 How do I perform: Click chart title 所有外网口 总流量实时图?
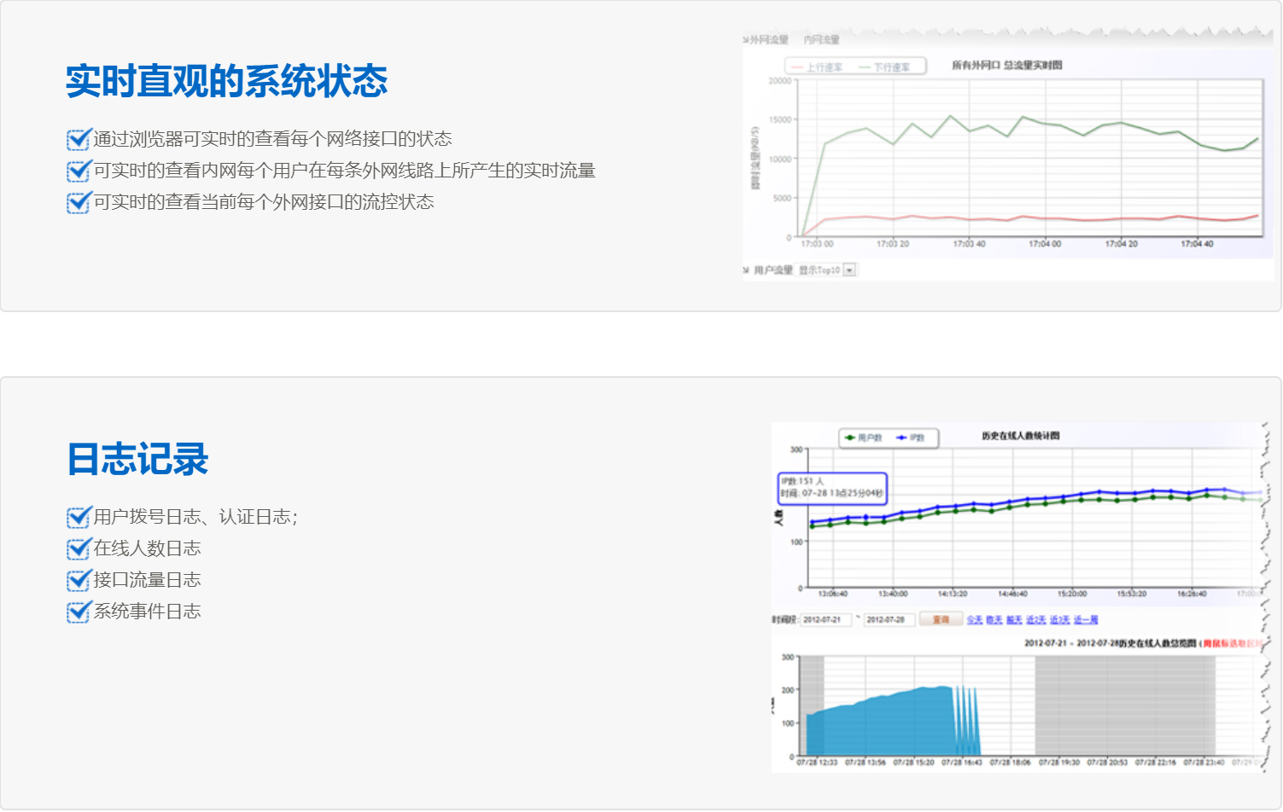1007,66
